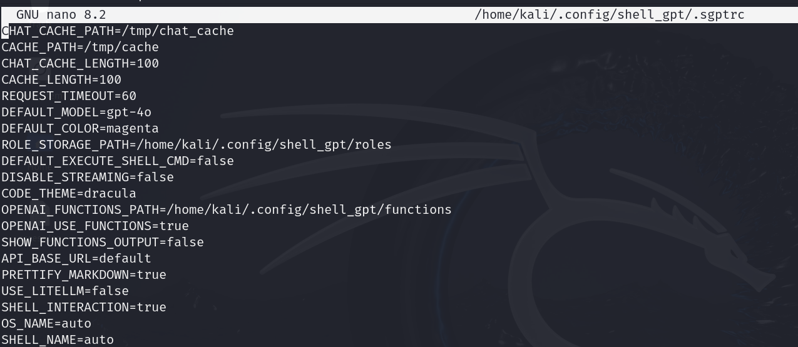798x347 pixels.
Task: Click the SHELL_INTERACTION=true line
Action: click(x=84, y=307)
